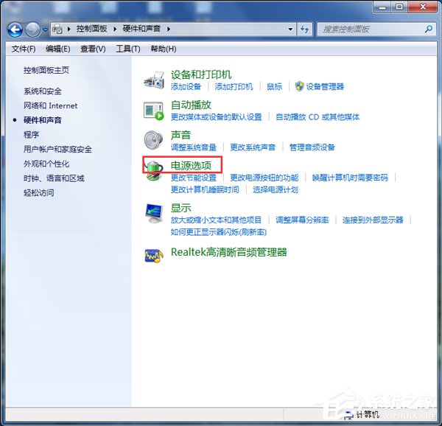Image resolution: width=442 pixels, height=426 pixels.
Task: Click the 声音 speaker icon
Action: 153,140
